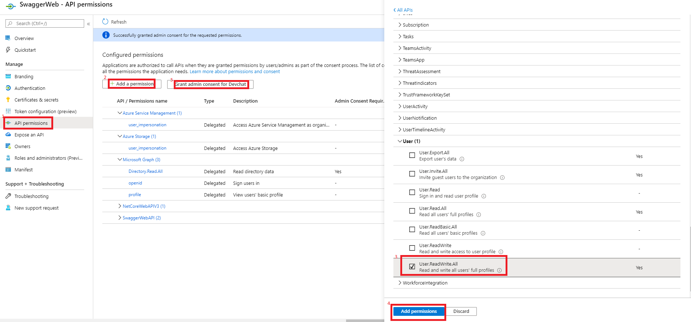The image size is (691, 322).
Task: Uncheck the User.ReadWrite.All permission
Action: pos(412,267)
